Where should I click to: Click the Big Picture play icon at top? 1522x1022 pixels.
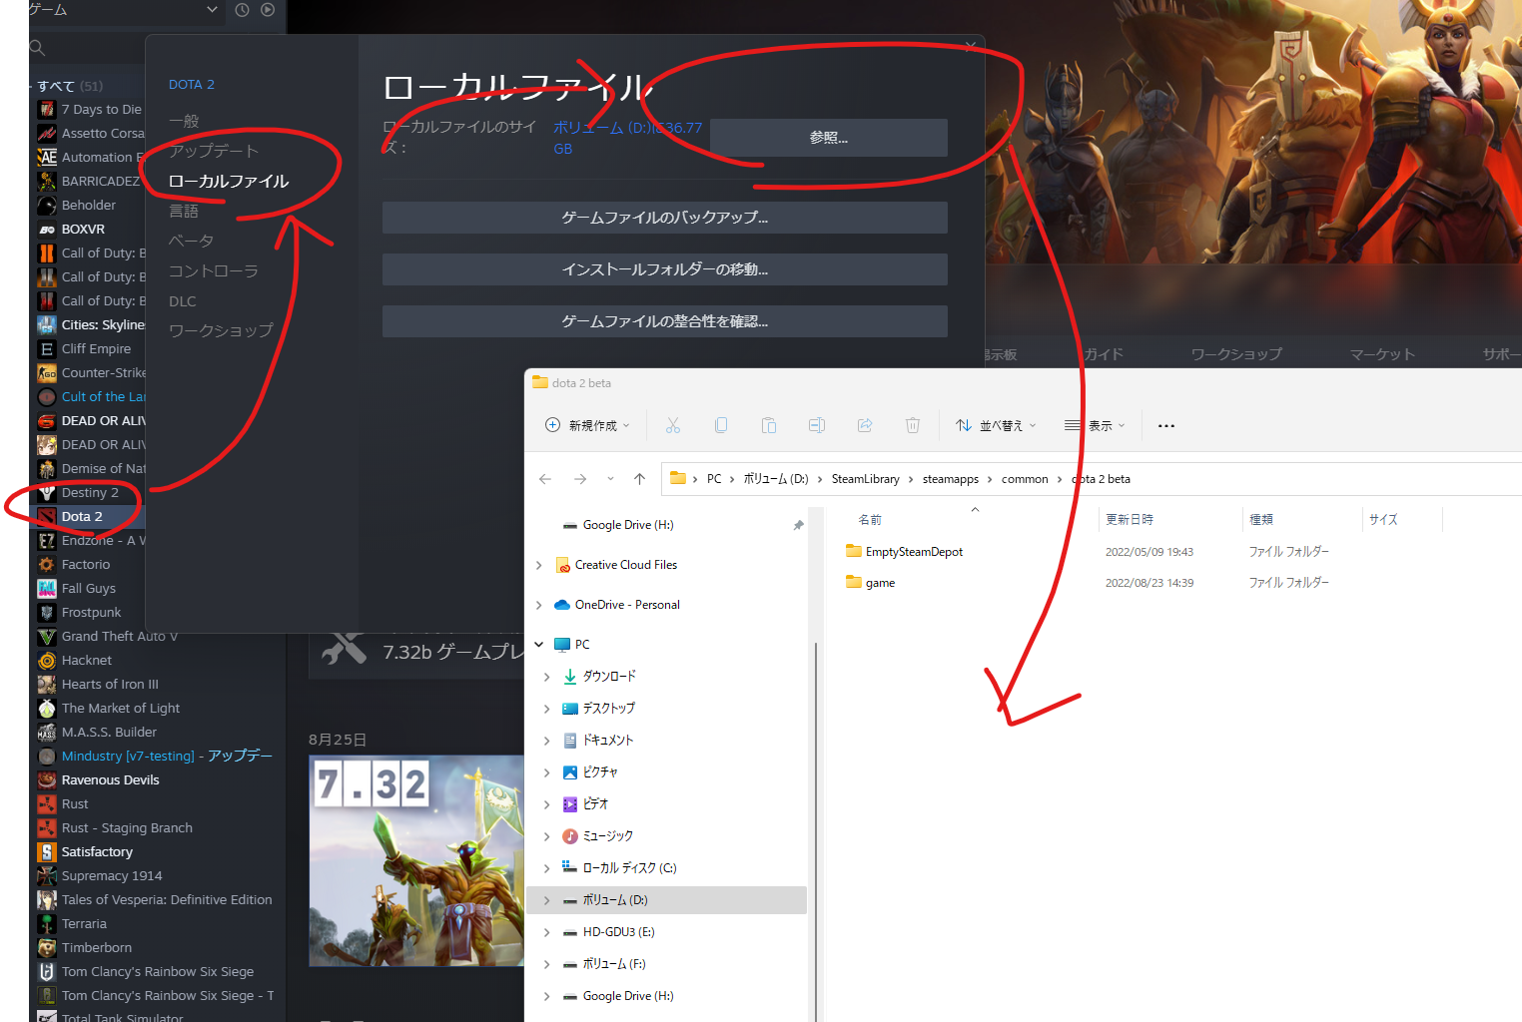point(267,10)
